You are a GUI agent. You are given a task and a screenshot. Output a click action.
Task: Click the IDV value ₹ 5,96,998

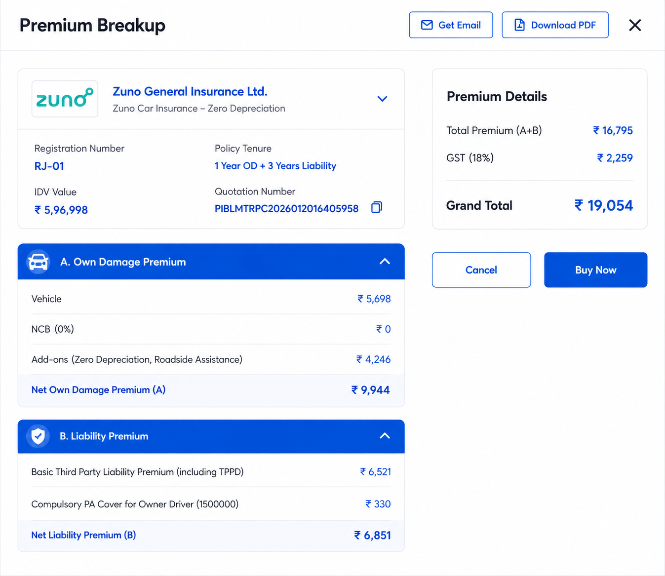click(x=61, y=210)
